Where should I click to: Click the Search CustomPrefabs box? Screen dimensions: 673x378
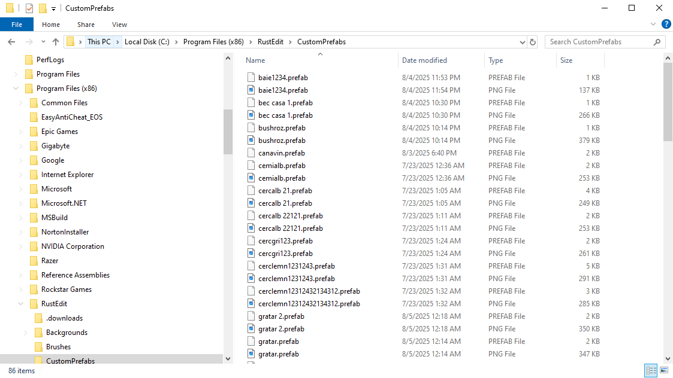pyautogui.click(x=599, y=42)
